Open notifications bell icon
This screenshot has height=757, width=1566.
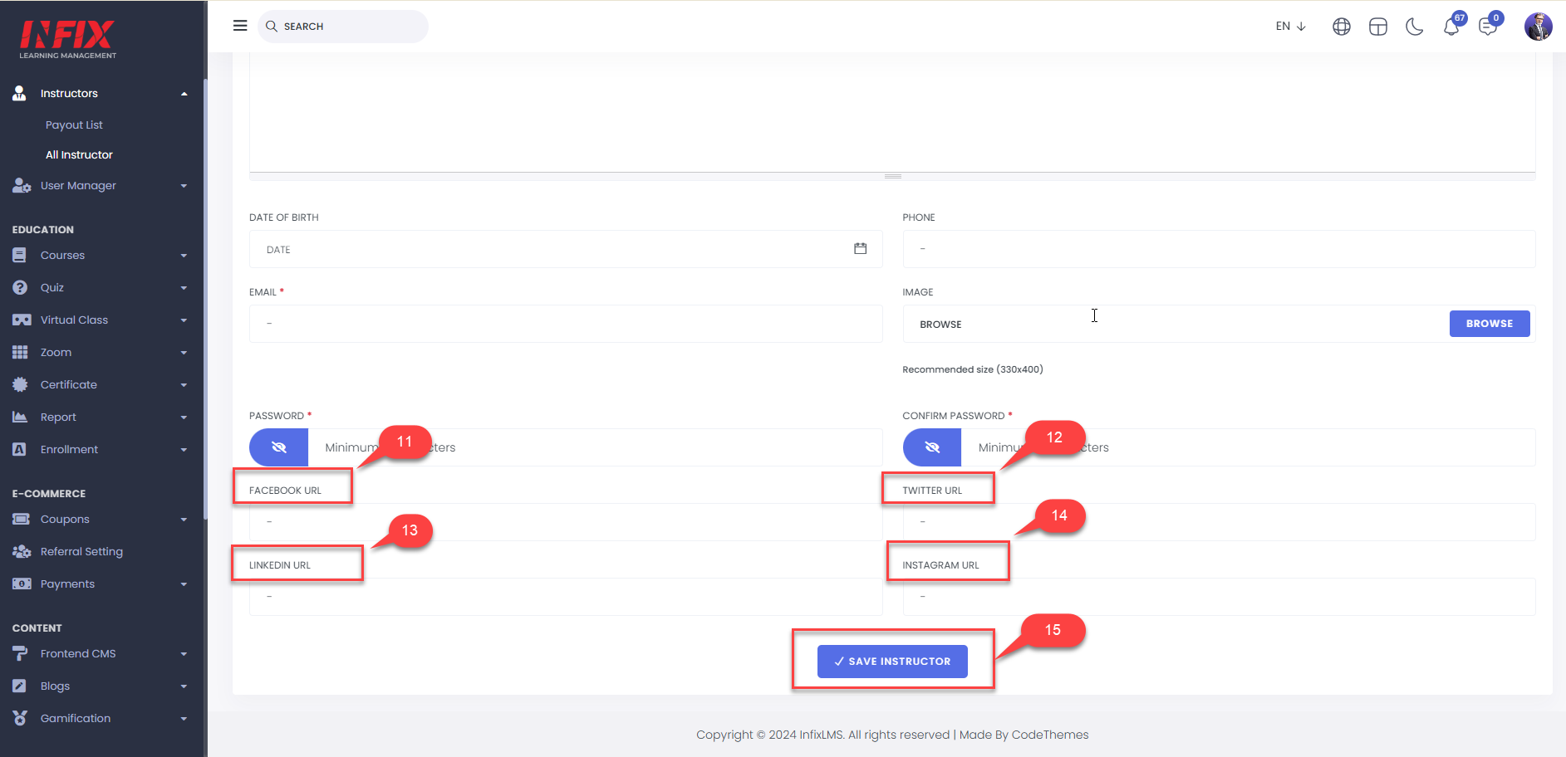click(1451, 27)
